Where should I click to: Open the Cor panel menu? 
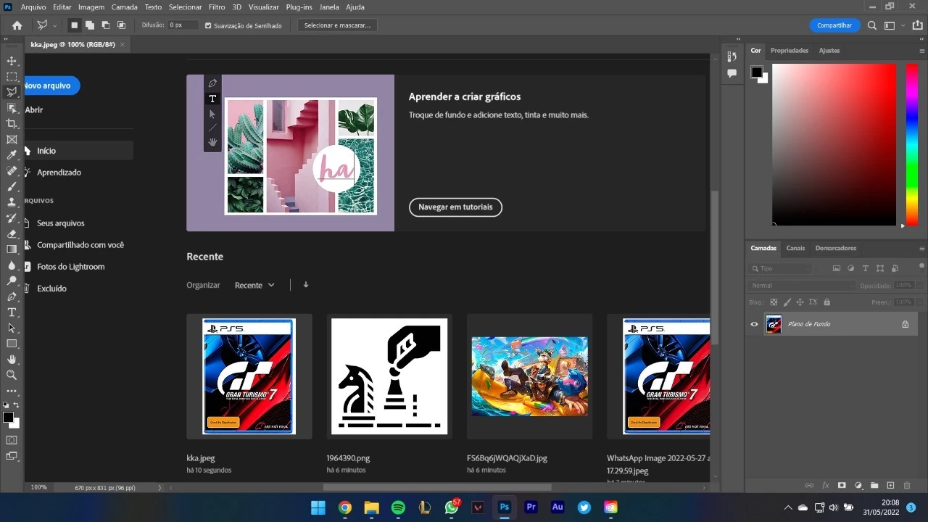tap(921, 51)
